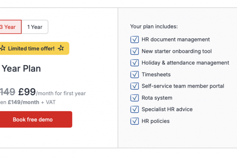
Task: Click the Rota system checkmark icon
Action: point(135,98)
